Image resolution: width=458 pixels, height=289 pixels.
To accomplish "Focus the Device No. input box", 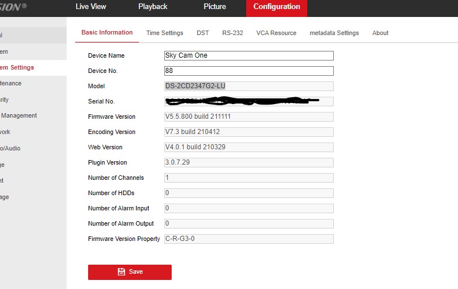I will click(248, 71).
